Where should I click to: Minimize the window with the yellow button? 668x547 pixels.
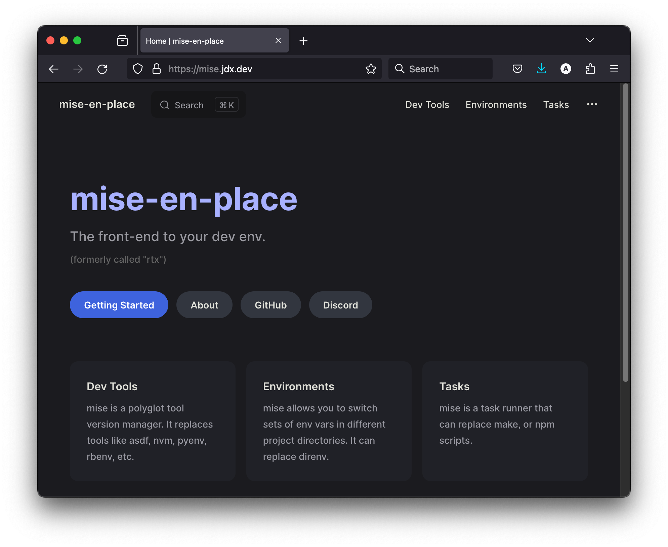pos(64,40)
